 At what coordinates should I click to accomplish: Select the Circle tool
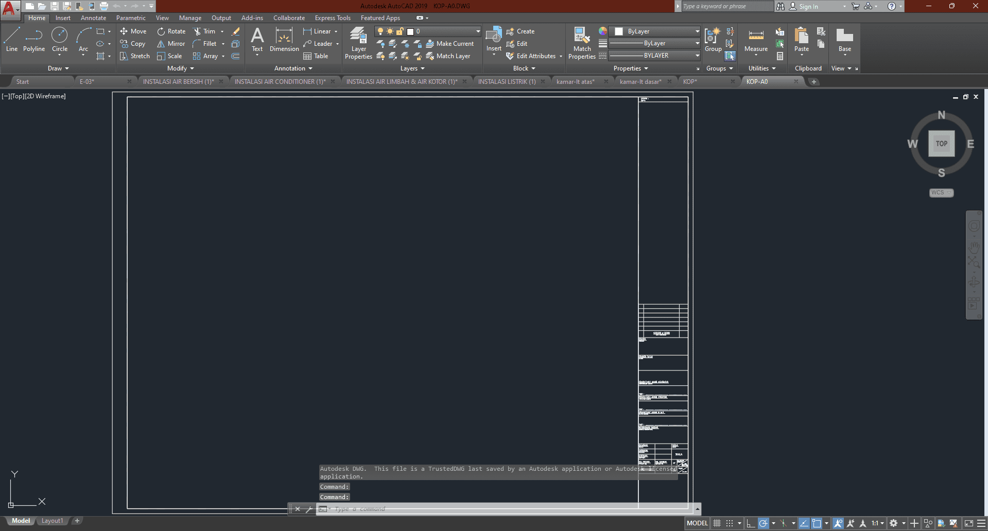pyautogui.click(x=60, y=40)
